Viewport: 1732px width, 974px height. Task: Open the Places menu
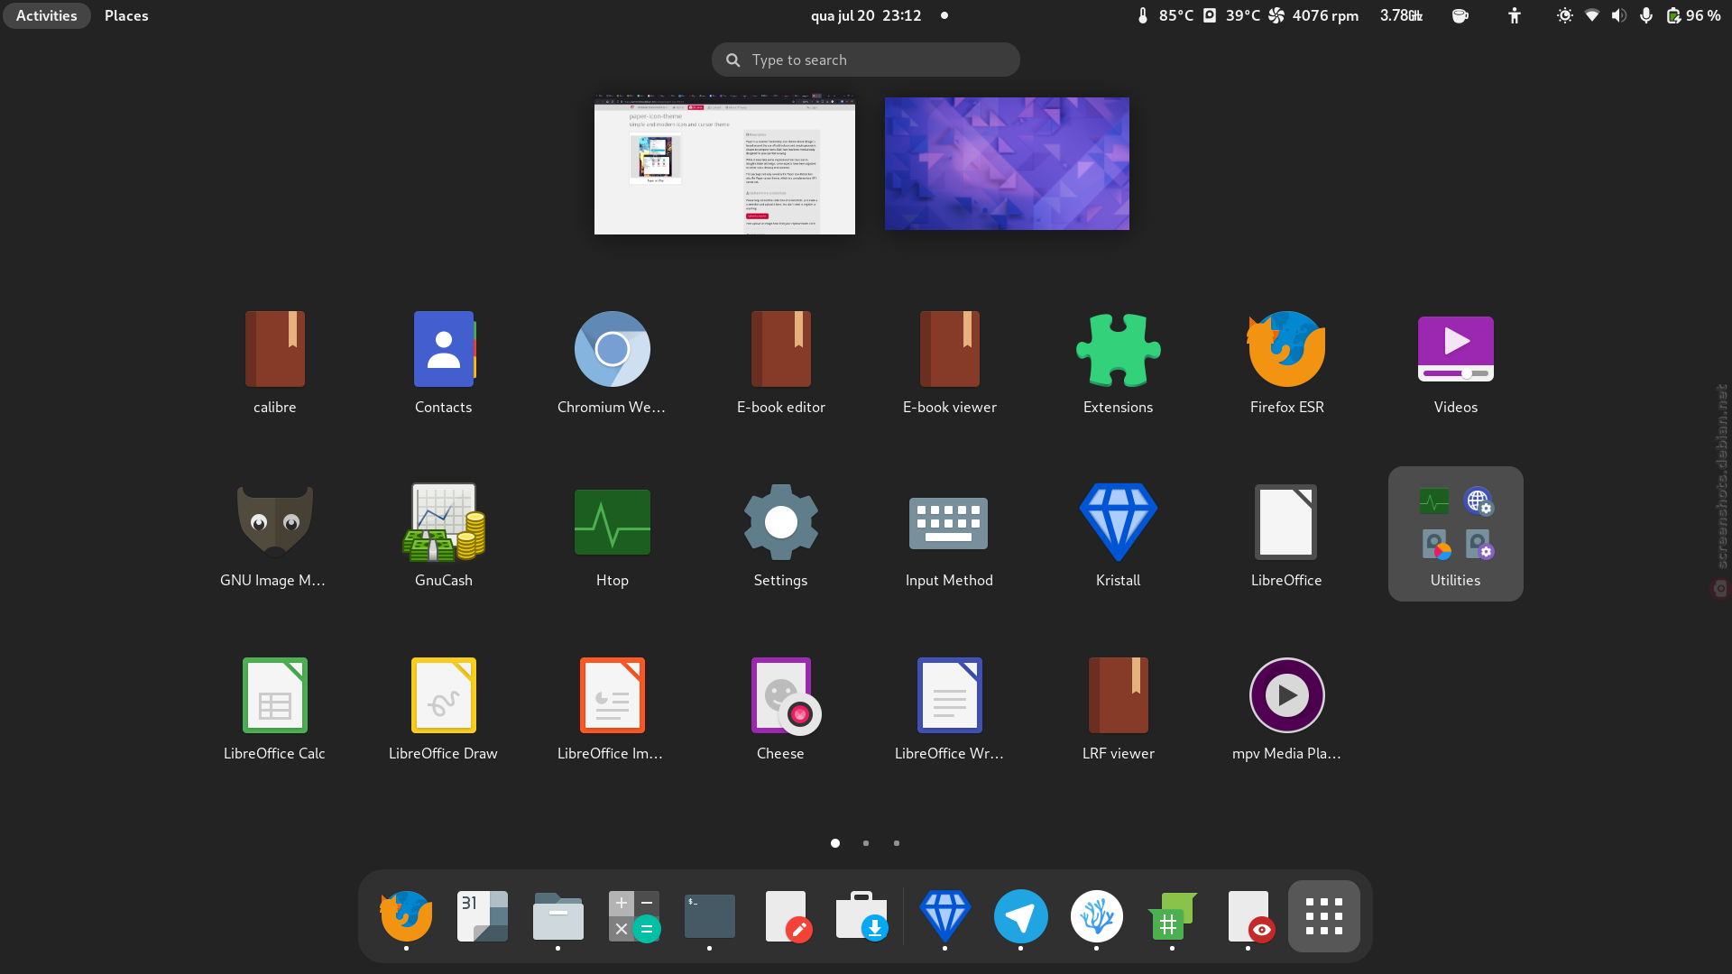[x=126, y=15]
